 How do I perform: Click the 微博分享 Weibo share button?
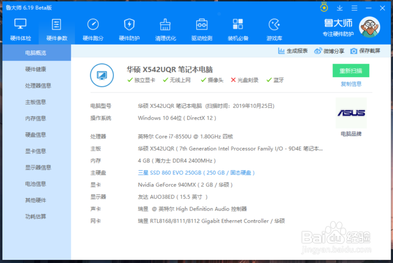[x=329, y=51]
